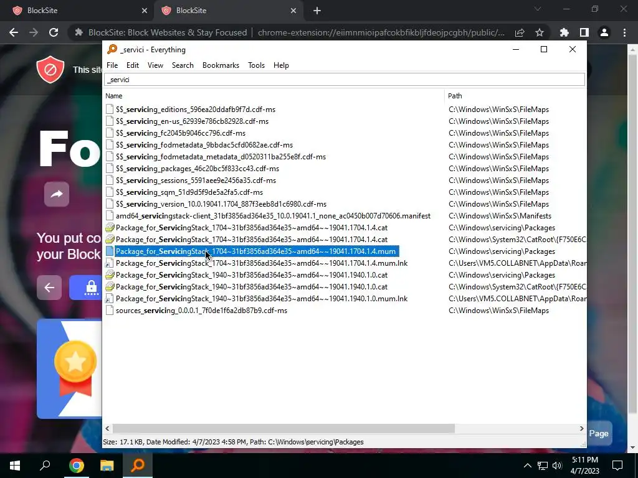This screenshot has width=638, height=478.
Task: Click horizontal scrollbar left arrow
Action: pyautogui.click(x=107, y=428)
